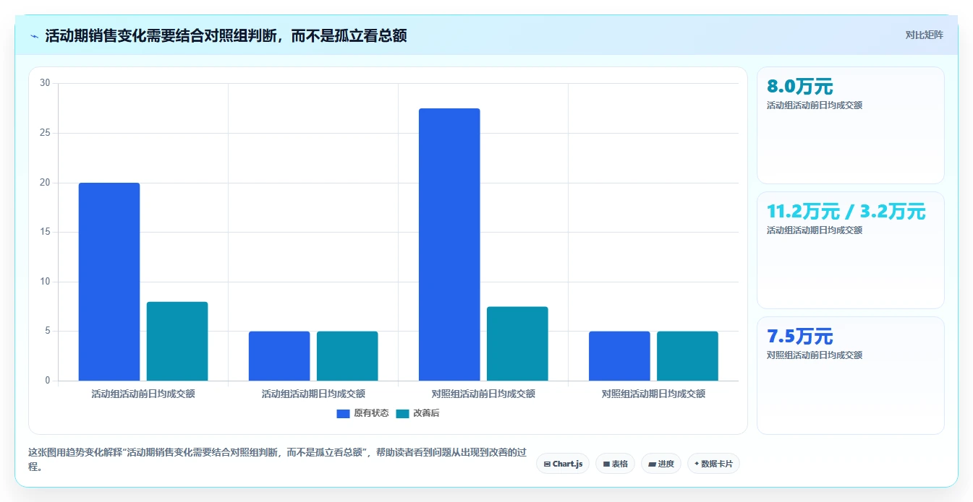
Task: Click teal 改善后 bar for 活动组活动前日均成交额
Action: [x=177, y=341]
